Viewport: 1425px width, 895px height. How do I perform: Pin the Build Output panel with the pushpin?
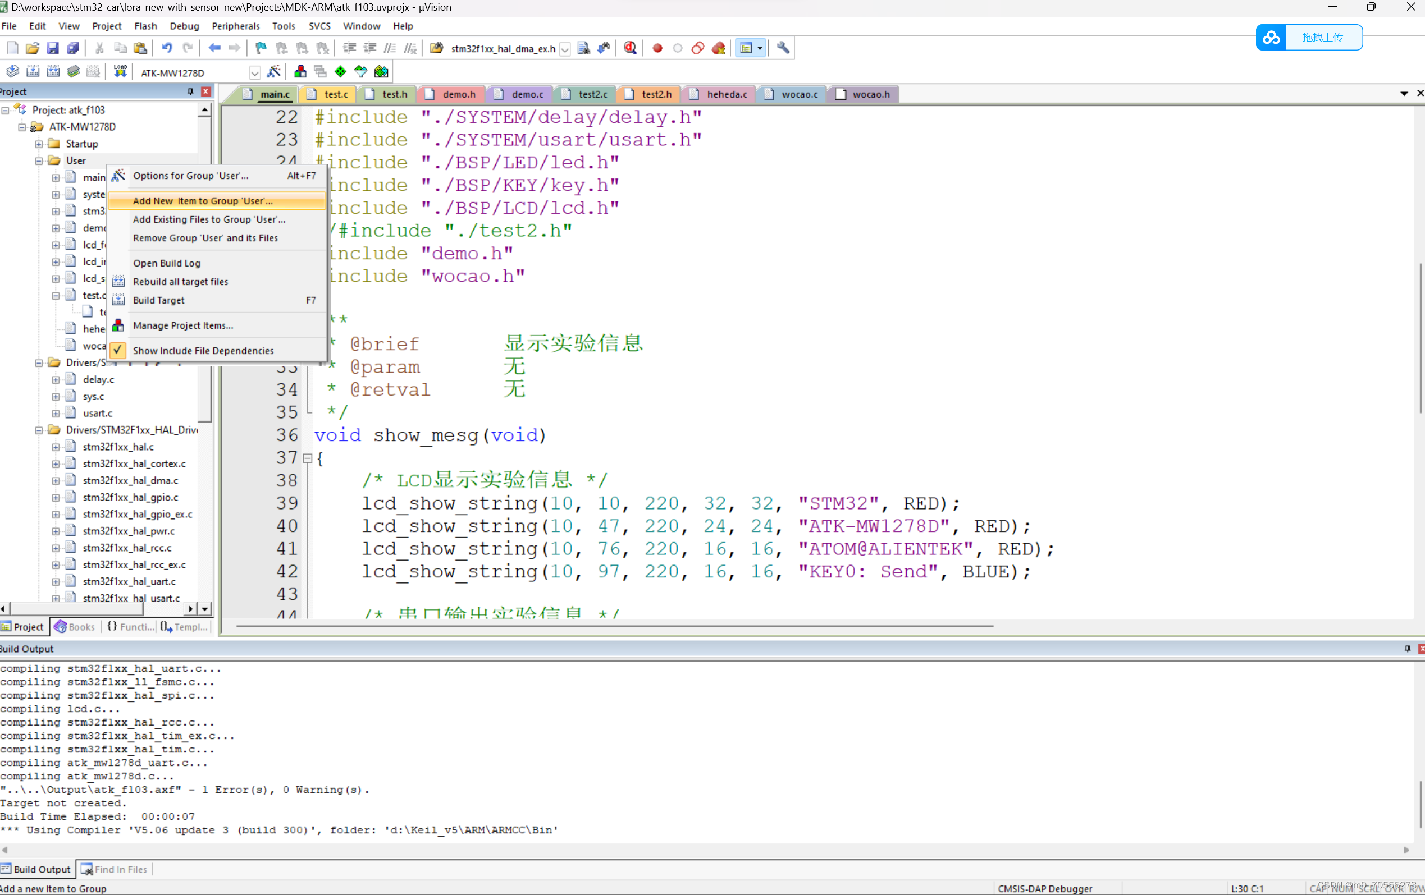(x=1408, y=649)
